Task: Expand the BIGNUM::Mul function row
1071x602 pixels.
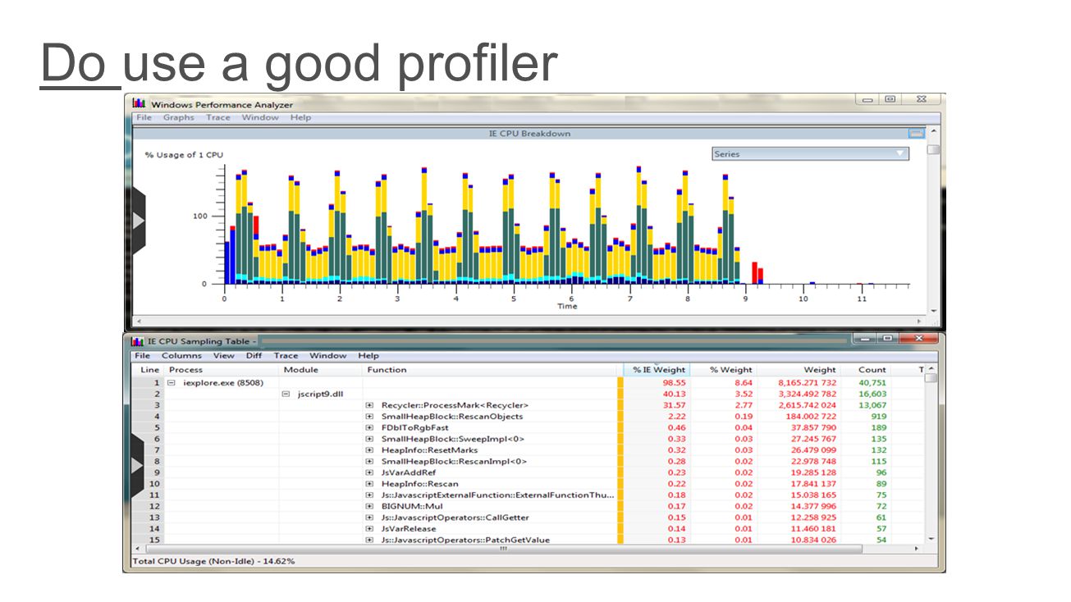Action: pos(370,506)
